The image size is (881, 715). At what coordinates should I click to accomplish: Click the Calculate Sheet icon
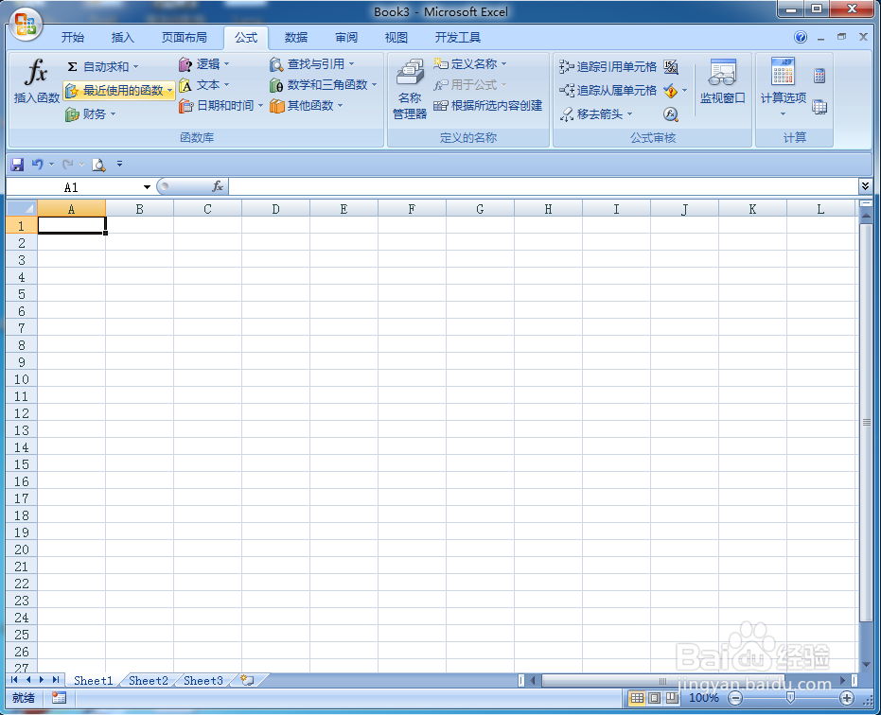tap(819, 107)
